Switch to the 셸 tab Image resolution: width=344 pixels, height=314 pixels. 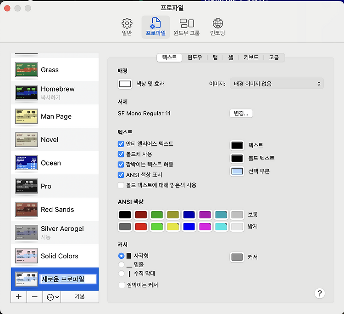[x=231, y=57]
